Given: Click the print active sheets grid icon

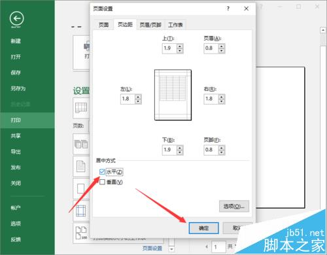Looking at the screenshot, I should click(x=81, y=108).
